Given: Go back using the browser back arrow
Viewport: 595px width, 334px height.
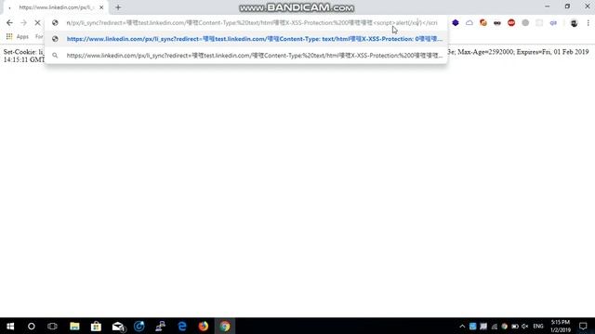Looking at the screenshot, I should (9, 22).
